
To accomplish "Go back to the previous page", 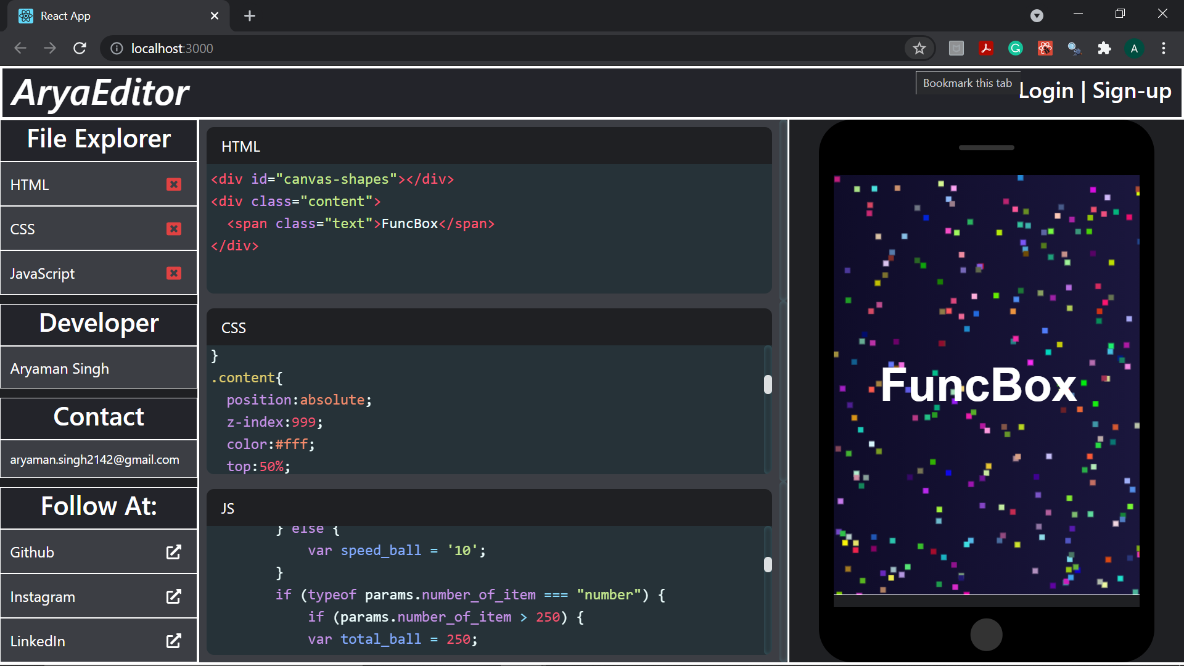I will [x=20, y=48].
